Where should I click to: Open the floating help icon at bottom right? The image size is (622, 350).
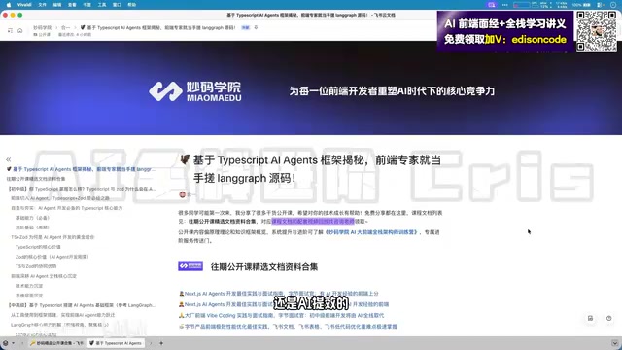point(609,318)
